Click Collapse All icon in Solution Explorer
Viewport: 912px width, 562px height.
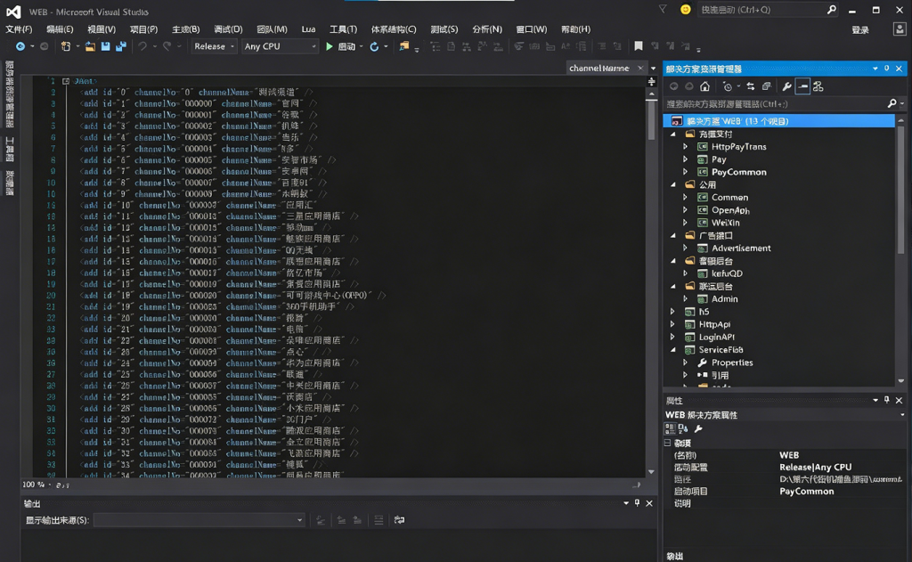click(766, 86)
